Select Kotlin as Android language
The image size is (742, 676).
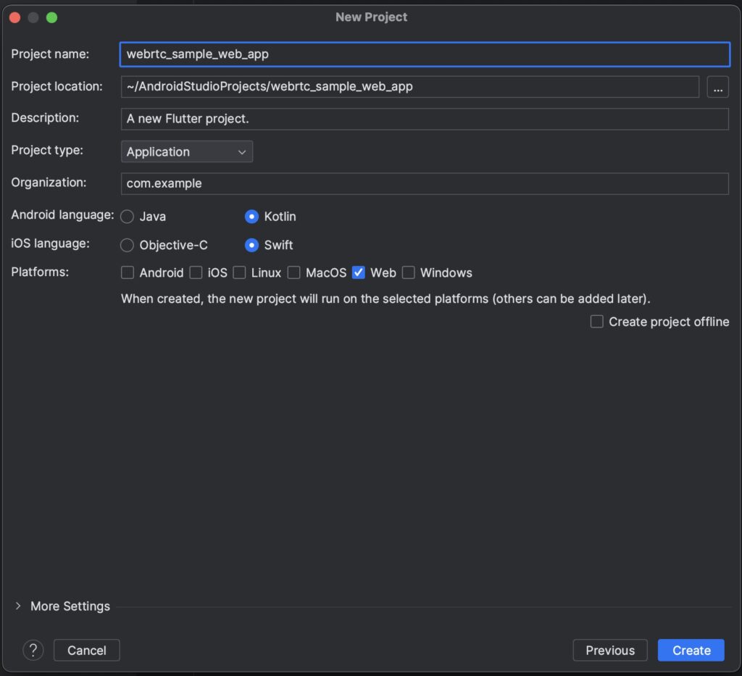click(251, 216)
